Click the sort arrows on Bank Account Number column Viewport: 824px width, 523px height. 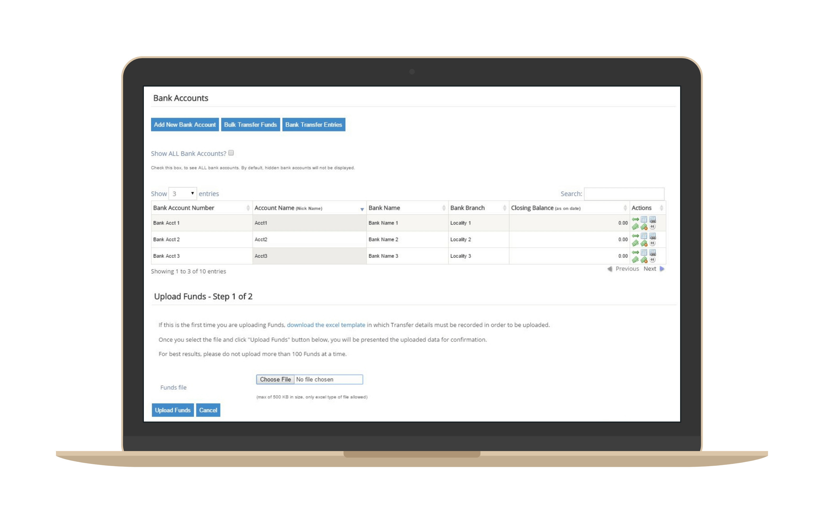(x=248, y=208)
